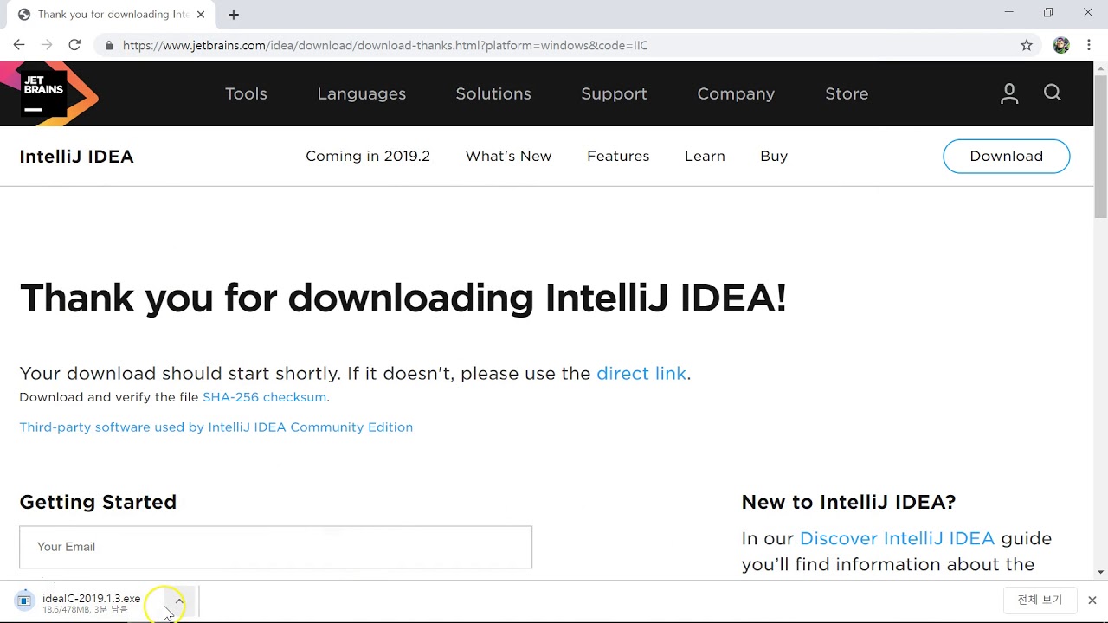Open the Languages menu
Viewport: 1108px width, 623px height.
361,93
